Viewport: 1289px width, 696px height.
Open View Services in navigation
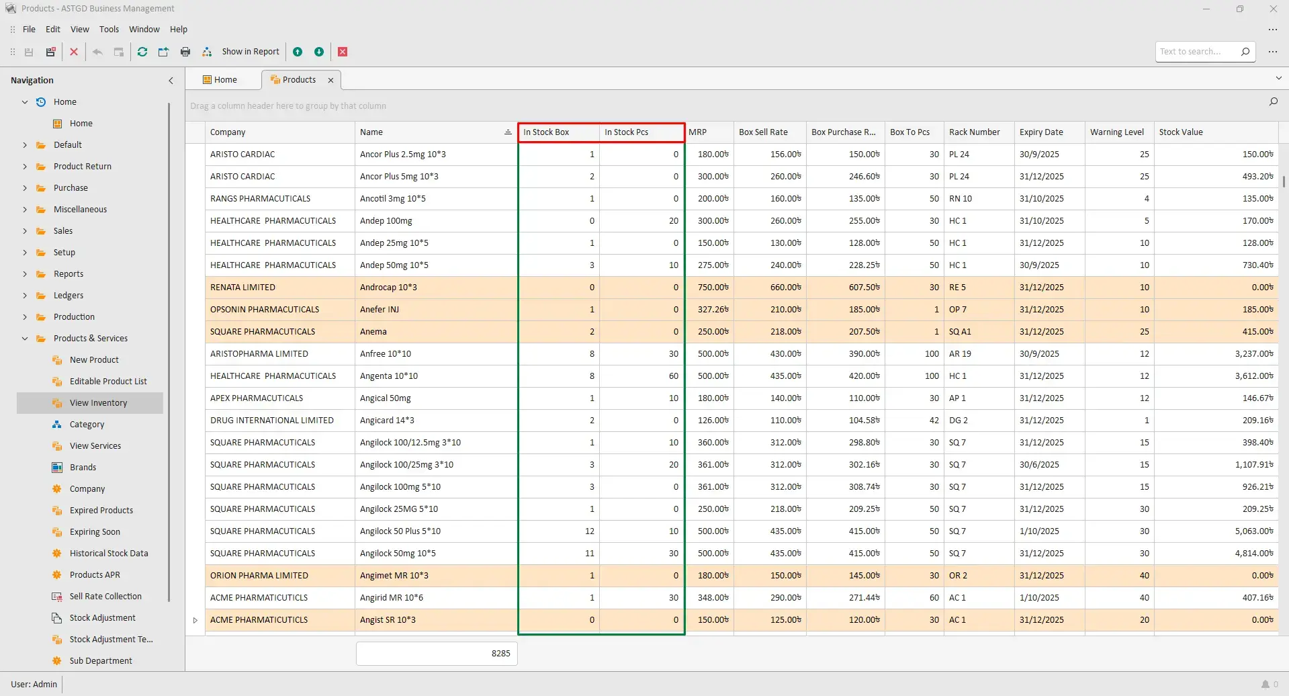(x=95, y=446)
